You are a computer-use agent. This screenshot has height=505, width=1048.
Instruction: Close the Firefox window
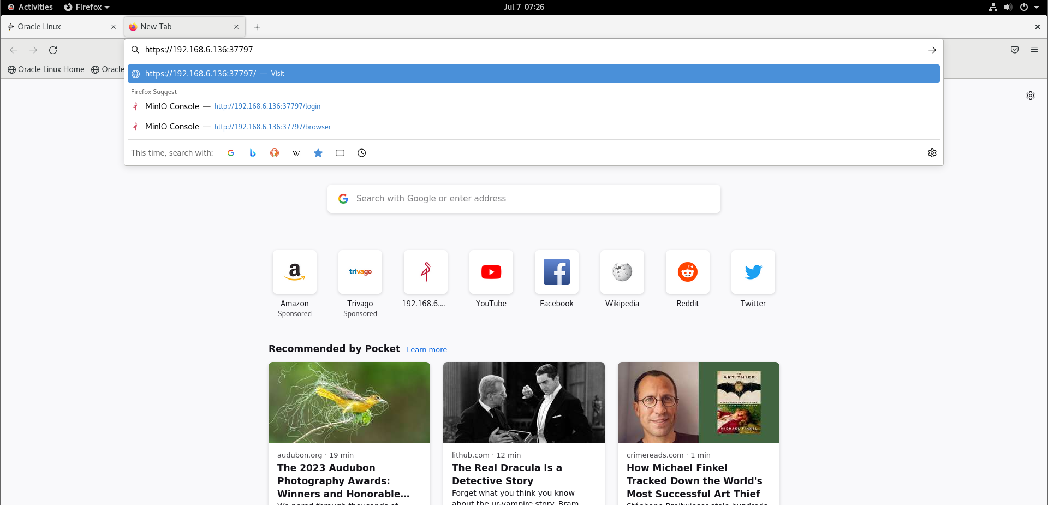click(x=1037, y=27)
